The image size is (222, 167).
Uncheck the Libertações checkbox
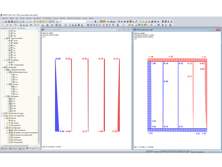tap(5, 67)
